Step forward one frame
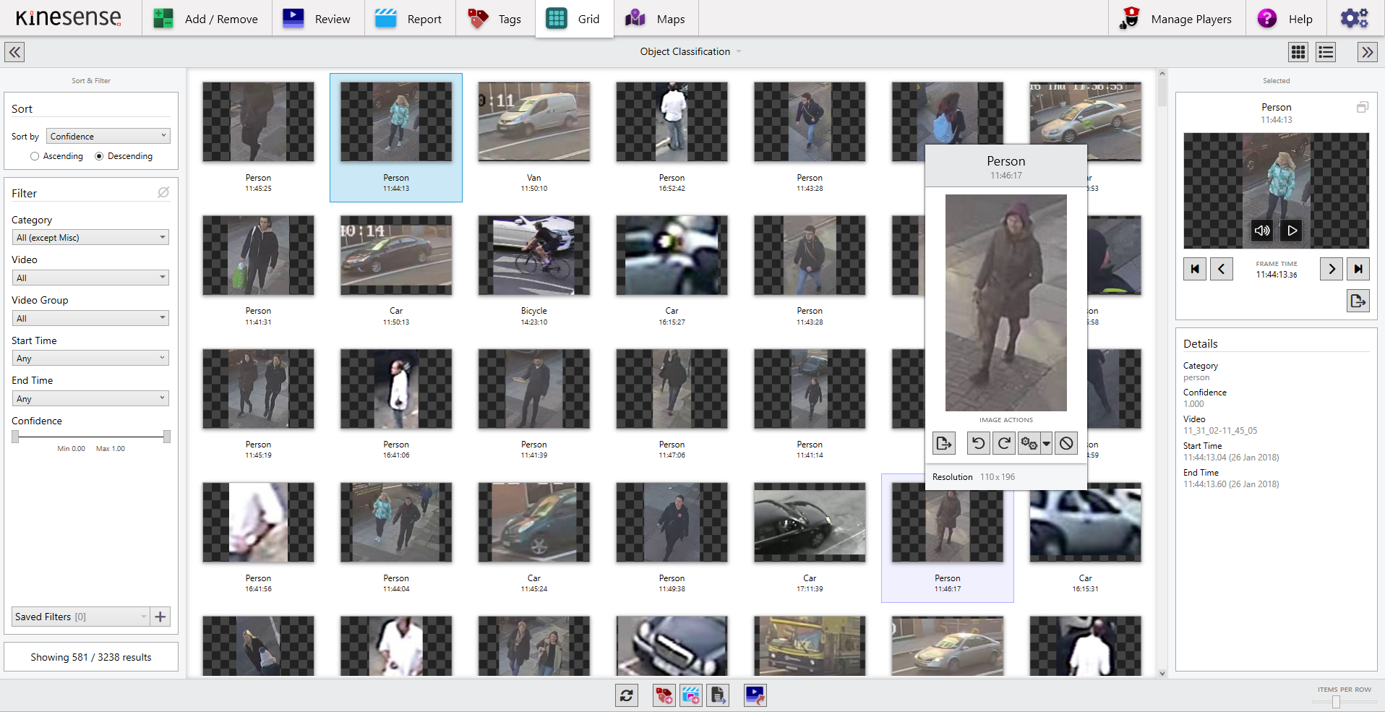The height and width of the screenshot is (712, 1385). pyautogui.click(x=1332, y=269)
